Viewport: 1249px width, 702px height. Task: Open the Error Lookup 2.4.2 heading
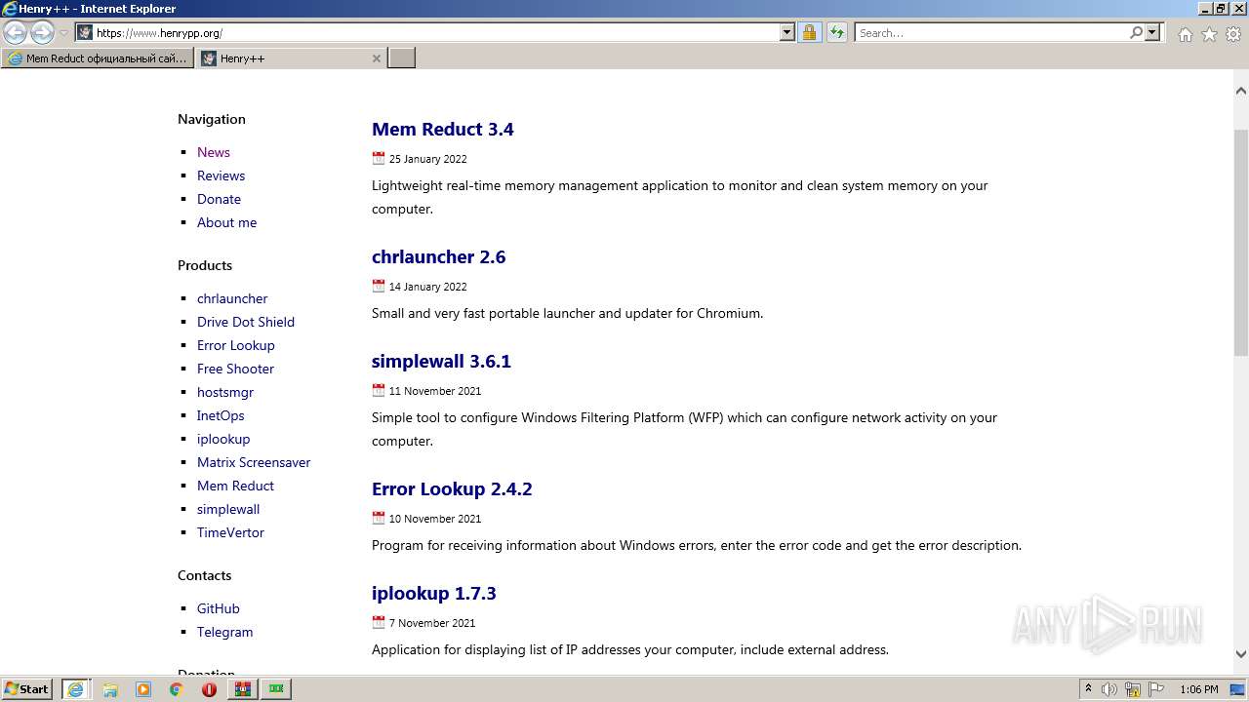[452, 488]
